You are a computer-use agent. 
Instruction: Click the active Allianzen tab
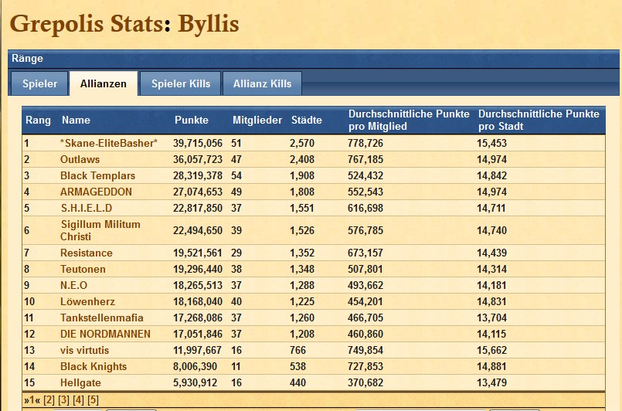[104, 83]
